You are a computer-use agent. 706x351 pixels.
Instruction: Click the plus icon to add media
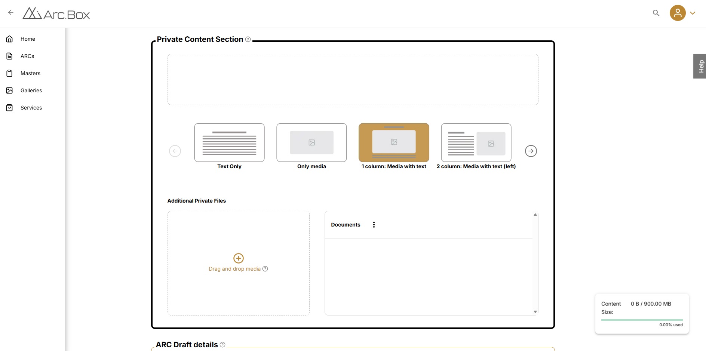click(x=239, y=258)
